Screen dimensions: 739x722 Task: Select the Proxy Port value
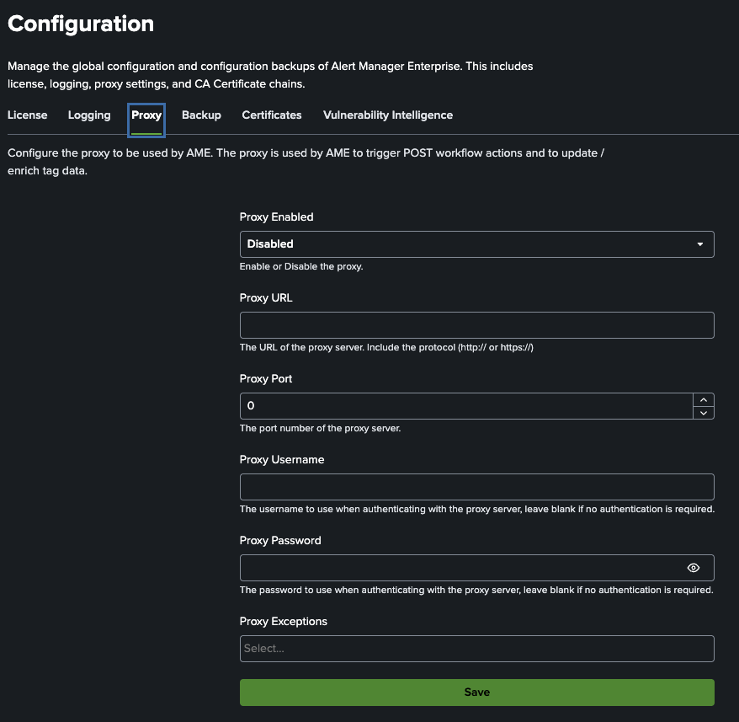(x=463, y=405)
